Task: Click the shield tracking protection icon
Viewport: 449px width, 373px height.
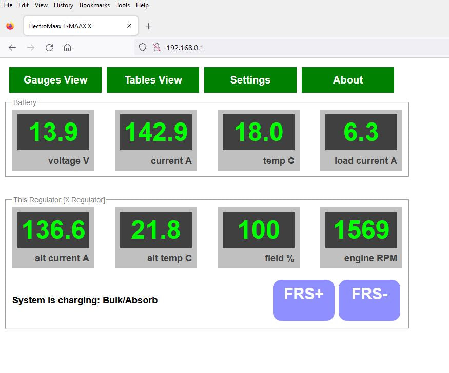Action: pyautogui.click(x=143, y=48)
